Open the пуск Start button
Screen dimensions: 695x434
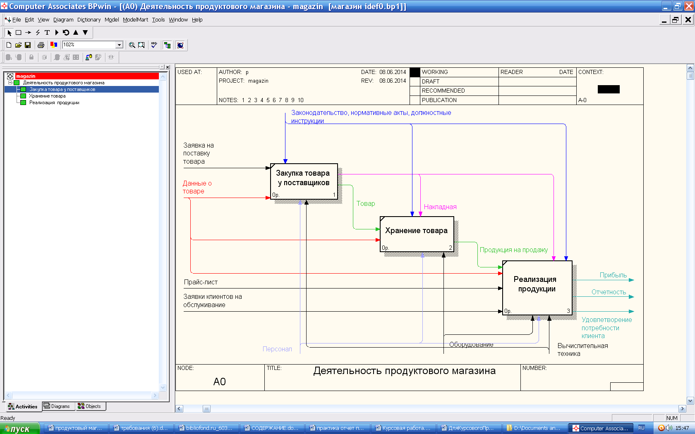click(20, 428)
